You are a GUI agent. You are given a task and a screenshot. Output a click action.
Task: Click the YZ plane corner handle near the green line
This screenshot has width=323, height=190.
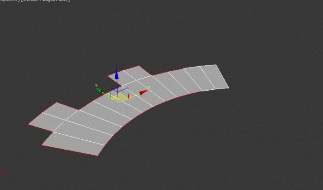pyautogui.click(x=111, y=89)
